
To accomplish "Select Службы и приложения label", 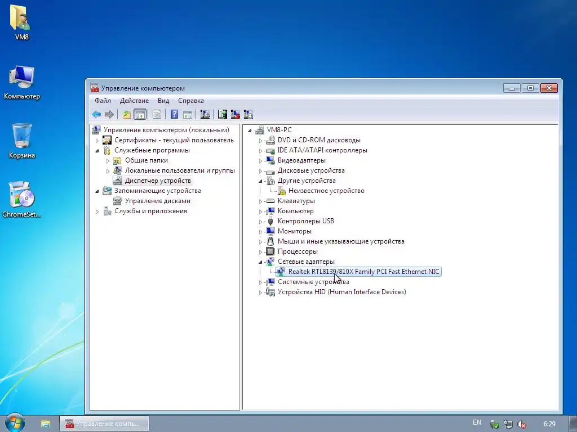I will coord(150,211).
